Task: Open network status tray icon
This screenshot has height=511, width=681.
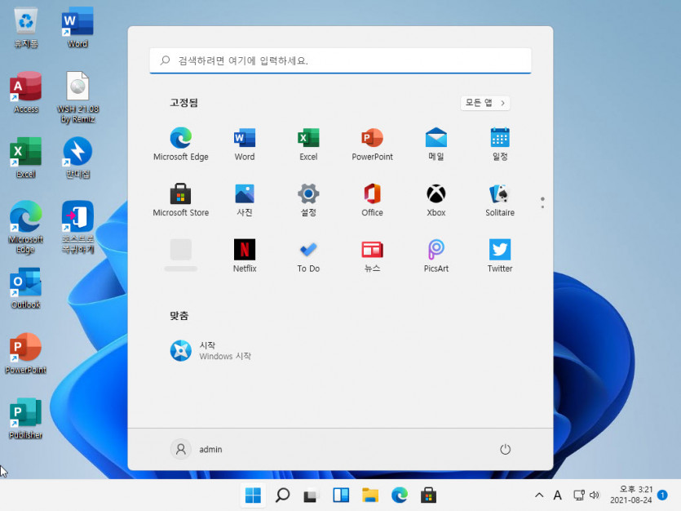Action: pos(578,495)
